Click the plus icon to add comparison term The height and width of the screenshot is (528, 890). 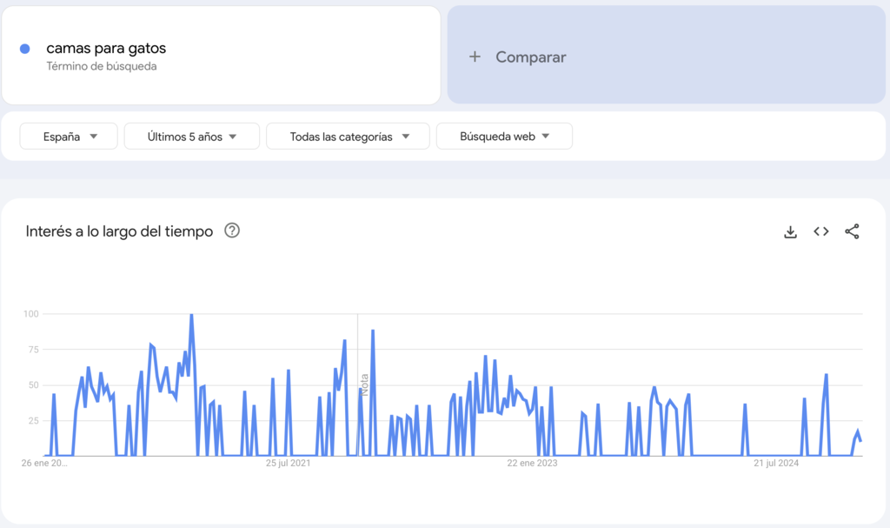coord(475,56)
